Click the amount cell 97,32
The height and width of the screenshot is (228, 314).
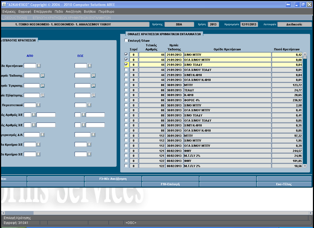pos(287,135)
